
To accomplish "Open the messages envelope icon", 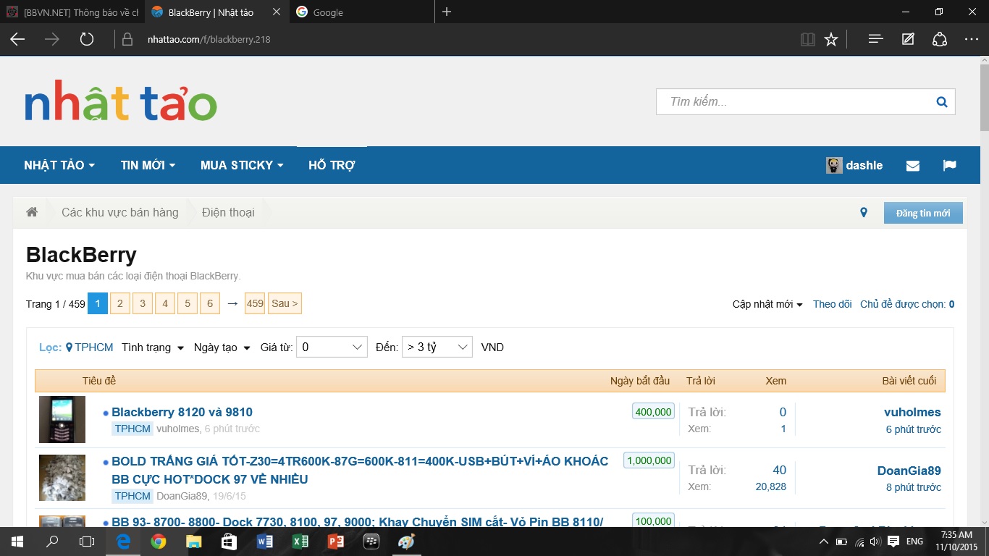I will (913, 166).
